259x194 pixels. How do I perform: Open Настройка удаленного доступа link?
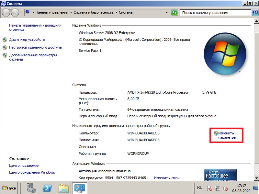35,47
